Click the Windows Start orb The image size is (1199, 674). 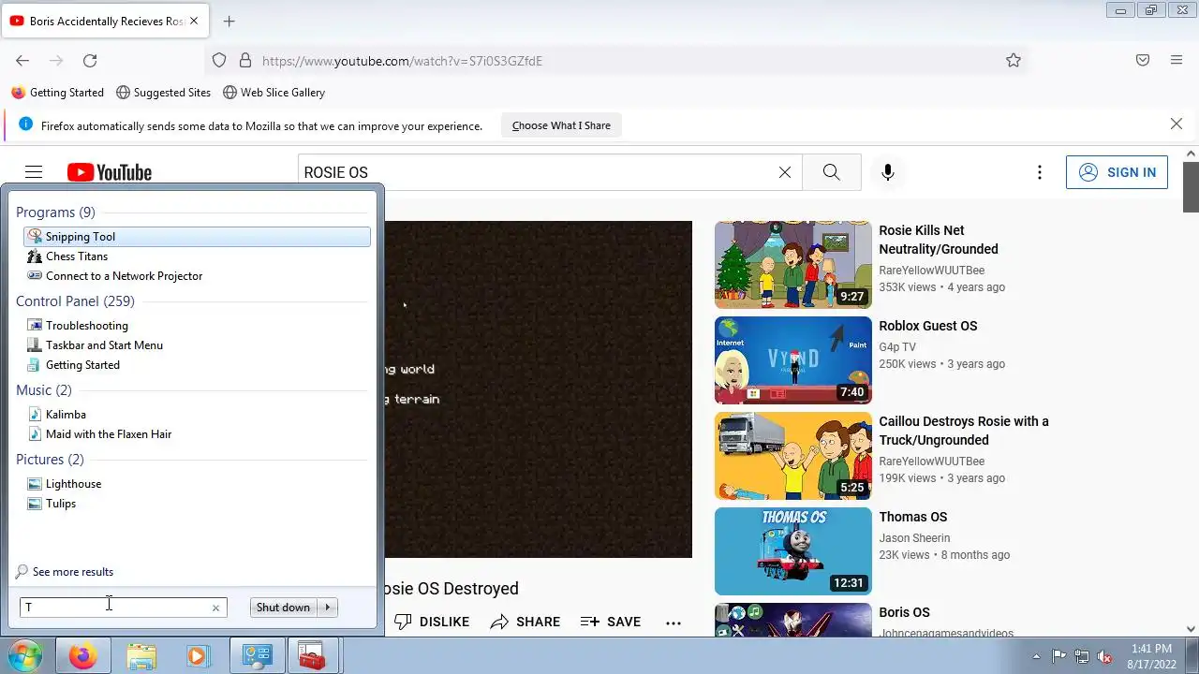tap(23, 656)
